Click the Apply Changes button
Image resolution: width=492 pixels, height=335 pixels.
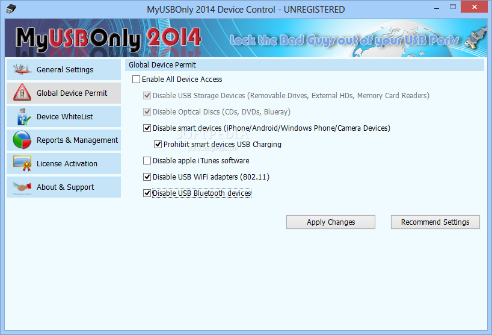point(331,222)
